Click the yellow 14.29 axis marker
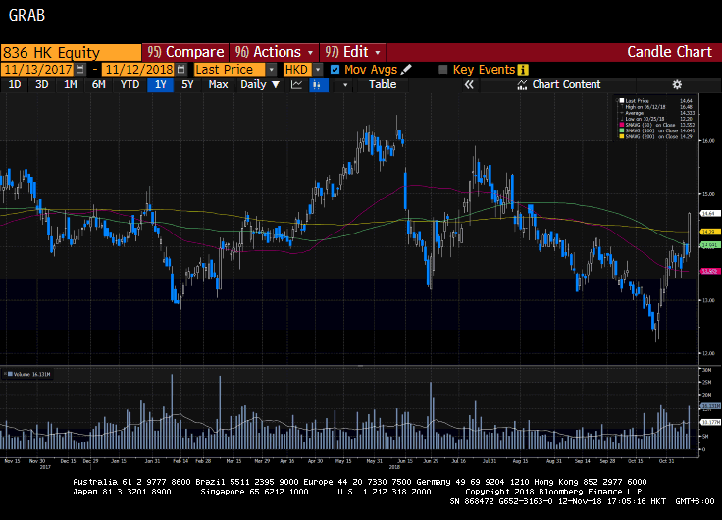The image size is (722, 520). tap(709, 232)
